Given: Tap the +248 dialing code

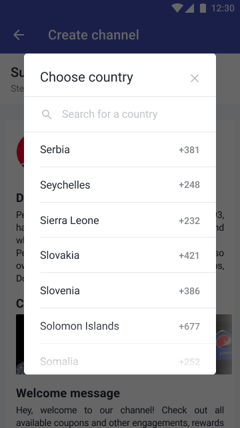Looking at the screenshot, I should click(x=189, y=185).
